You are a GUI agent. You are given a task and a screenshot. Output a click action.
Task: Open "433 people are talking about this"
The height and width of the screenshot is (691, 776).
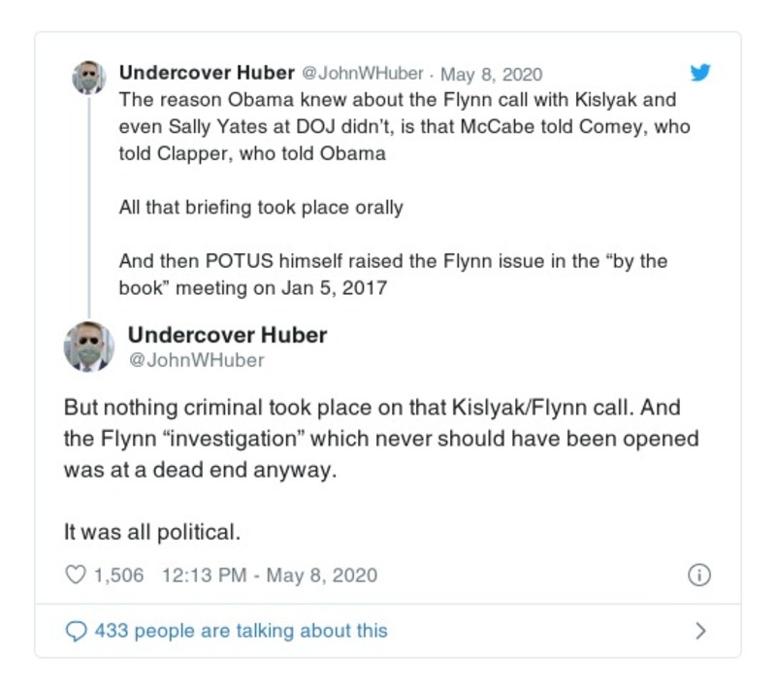(241, 631)
